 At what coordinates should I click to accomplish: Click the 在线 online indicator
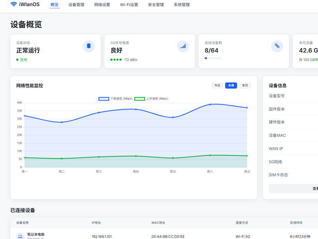click(22, 59)
